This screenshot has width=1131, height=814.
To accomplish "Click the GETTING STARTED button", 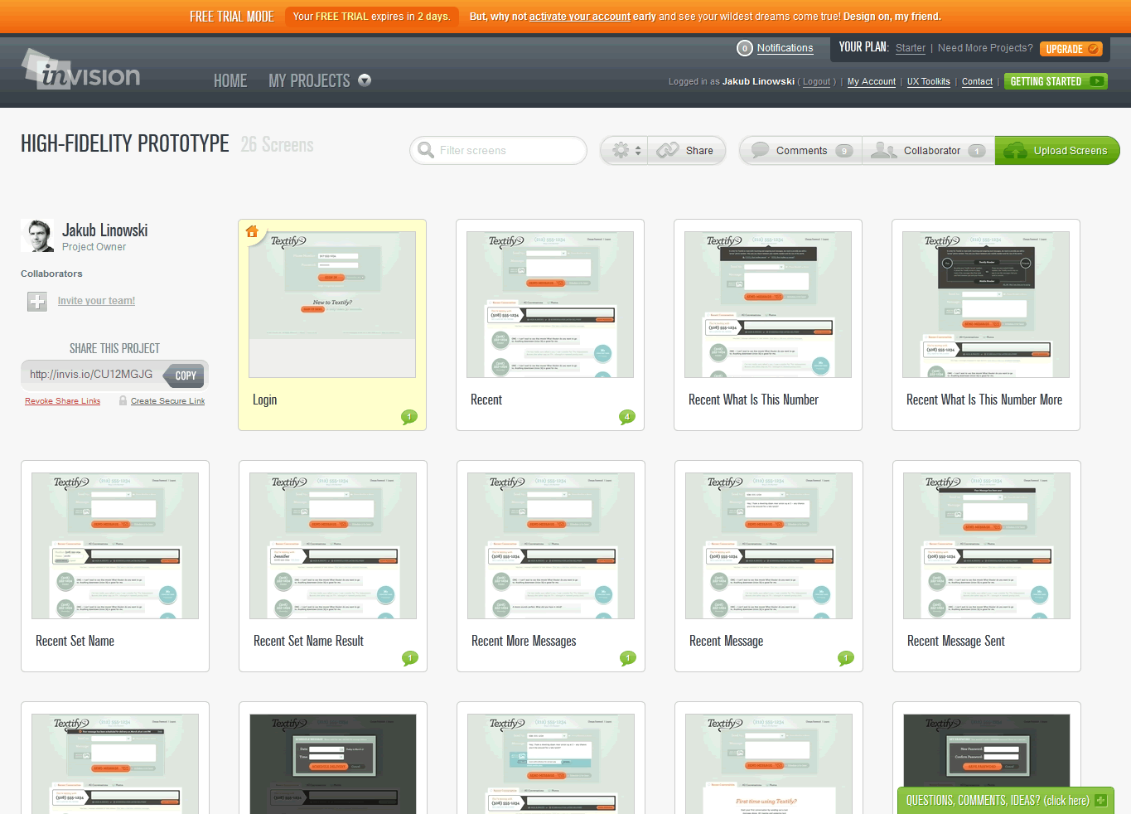I will point(1055,81).
